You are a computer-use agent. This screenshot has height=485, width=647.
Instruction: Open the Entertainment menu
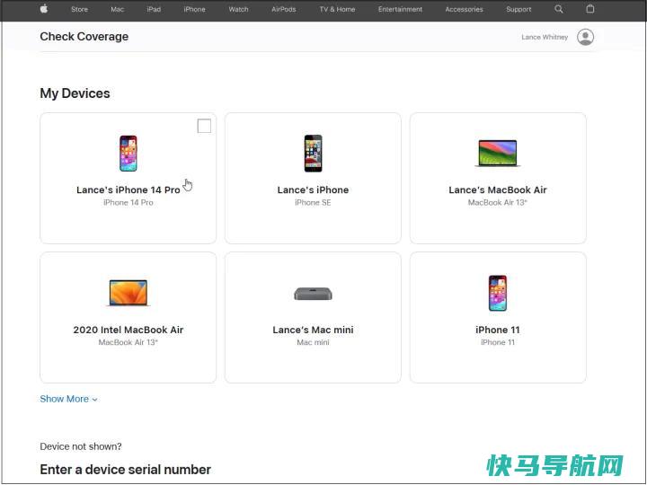[400, 9]
